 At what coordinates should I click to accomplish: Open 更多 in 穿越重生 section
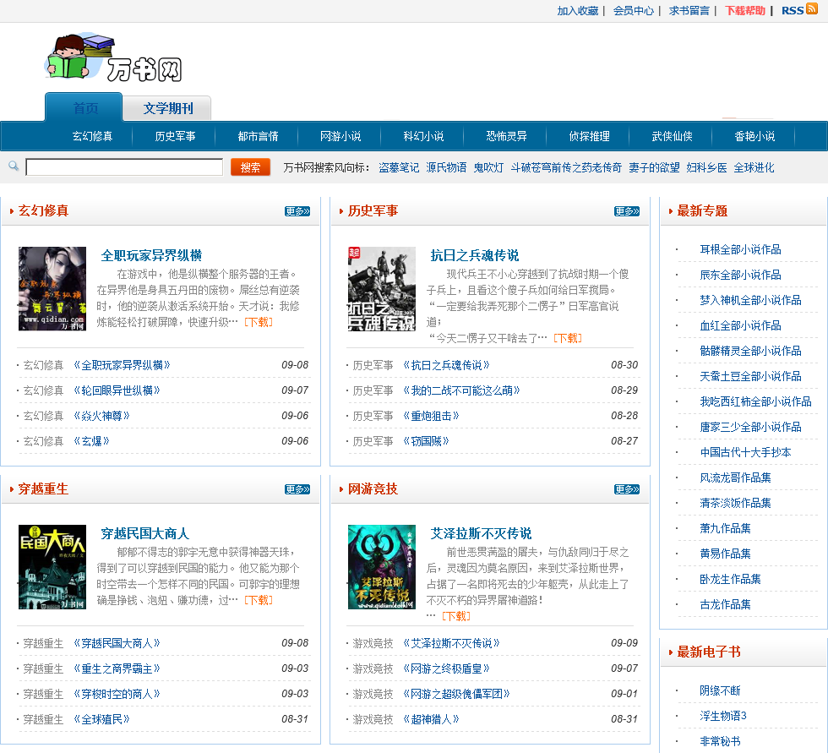click(x=297, y=489)
